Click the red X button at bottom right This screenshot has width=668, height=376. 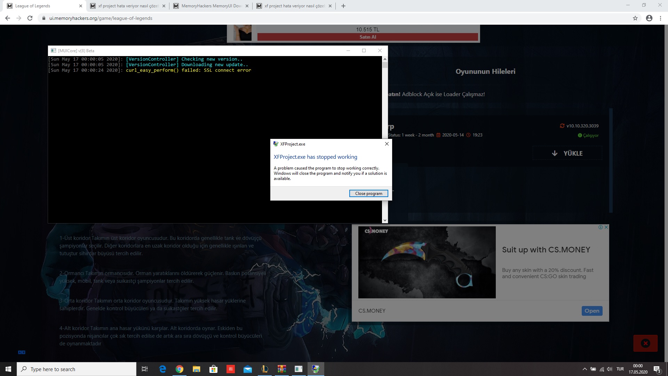pos(645,343)
